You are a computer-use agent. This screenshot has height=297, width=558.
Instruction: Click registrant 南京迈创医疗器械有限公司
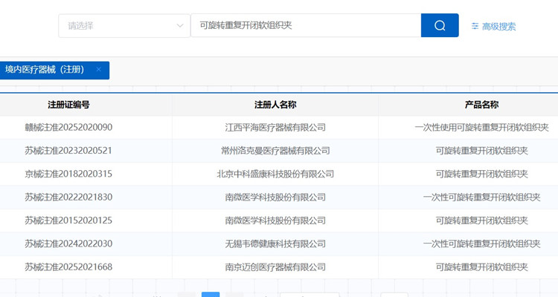click(x=275, y=267)
